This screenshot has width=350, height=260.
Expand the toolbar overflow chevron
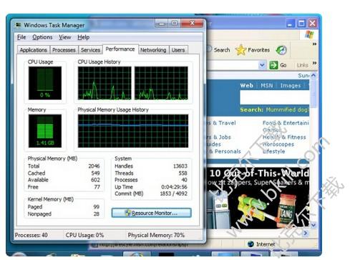click(x=314, y=44)
